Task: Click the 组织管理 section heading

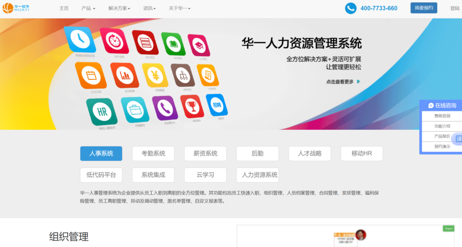Action: coord(69,237)
